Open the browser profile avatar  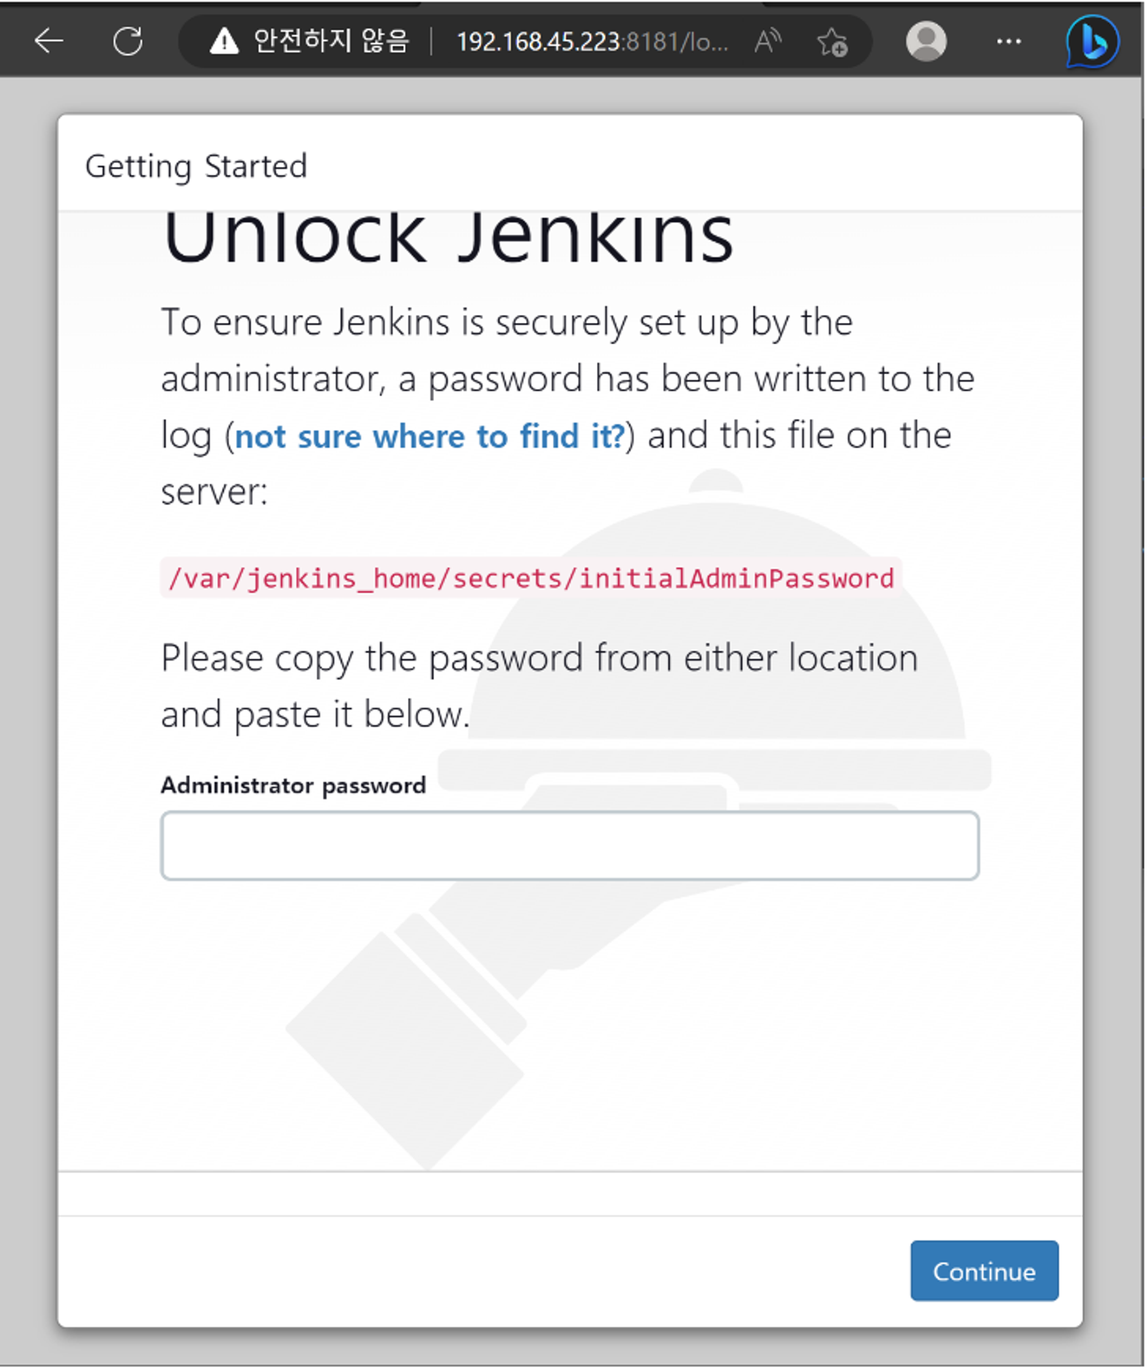[926, 41]
